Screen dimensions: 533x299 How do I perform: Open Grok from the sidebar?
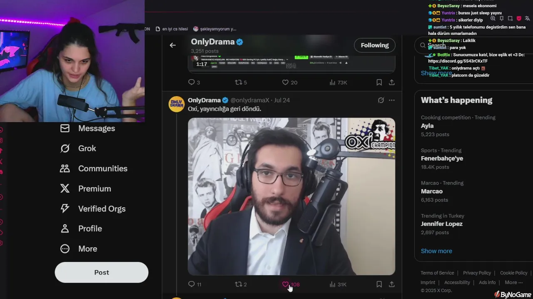click(78, 148)
